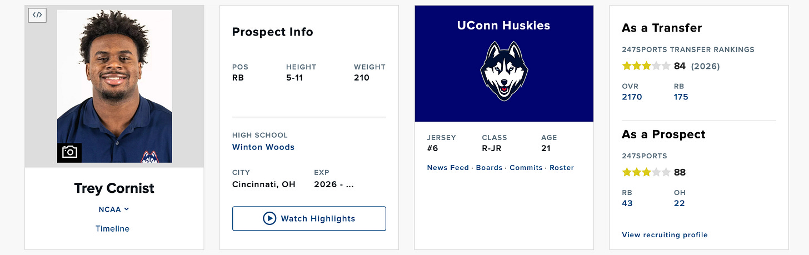Click the UConn Huskies husky logo
The image size is (809, 255).
click(x=504, y=71)
